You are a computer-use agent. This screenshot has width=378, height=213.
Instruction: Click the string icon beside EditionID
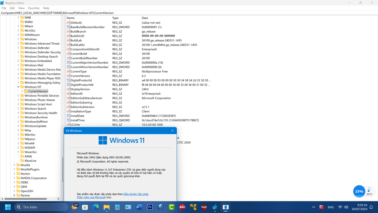pyautogui.click(x=69, y=93)
